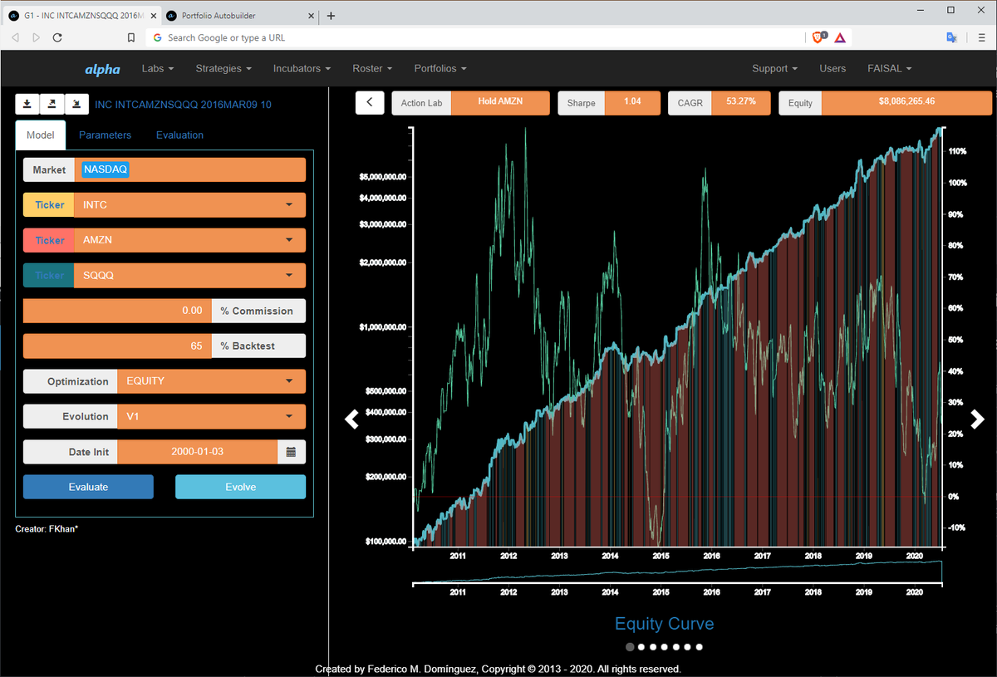The image size is (997, 677).
Task: Open Brave Shields lion icon
Action: coord(818,37)
